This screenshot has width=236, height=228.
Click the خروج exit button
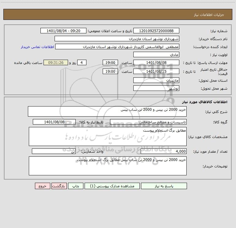tap(42, 186)
